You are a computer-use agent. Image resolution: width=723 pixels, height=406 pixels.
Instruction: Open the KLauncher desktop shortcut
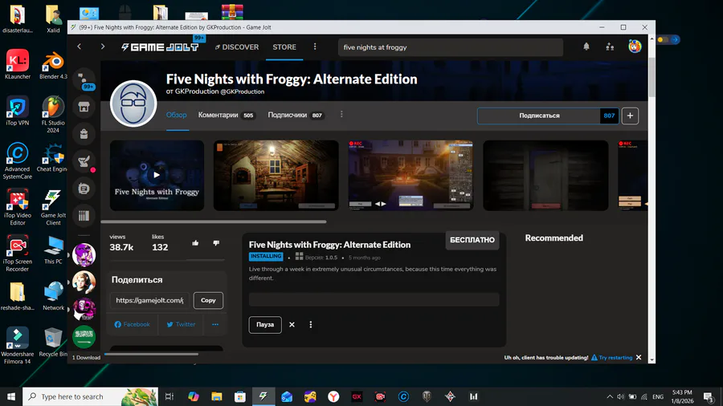[18, 64]
